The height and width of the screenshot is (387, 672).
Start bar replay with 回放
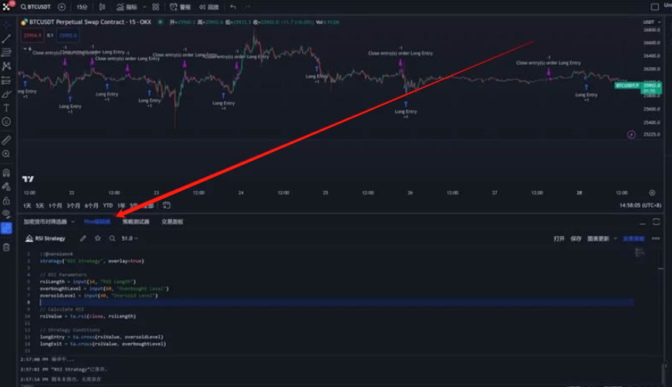209,7
